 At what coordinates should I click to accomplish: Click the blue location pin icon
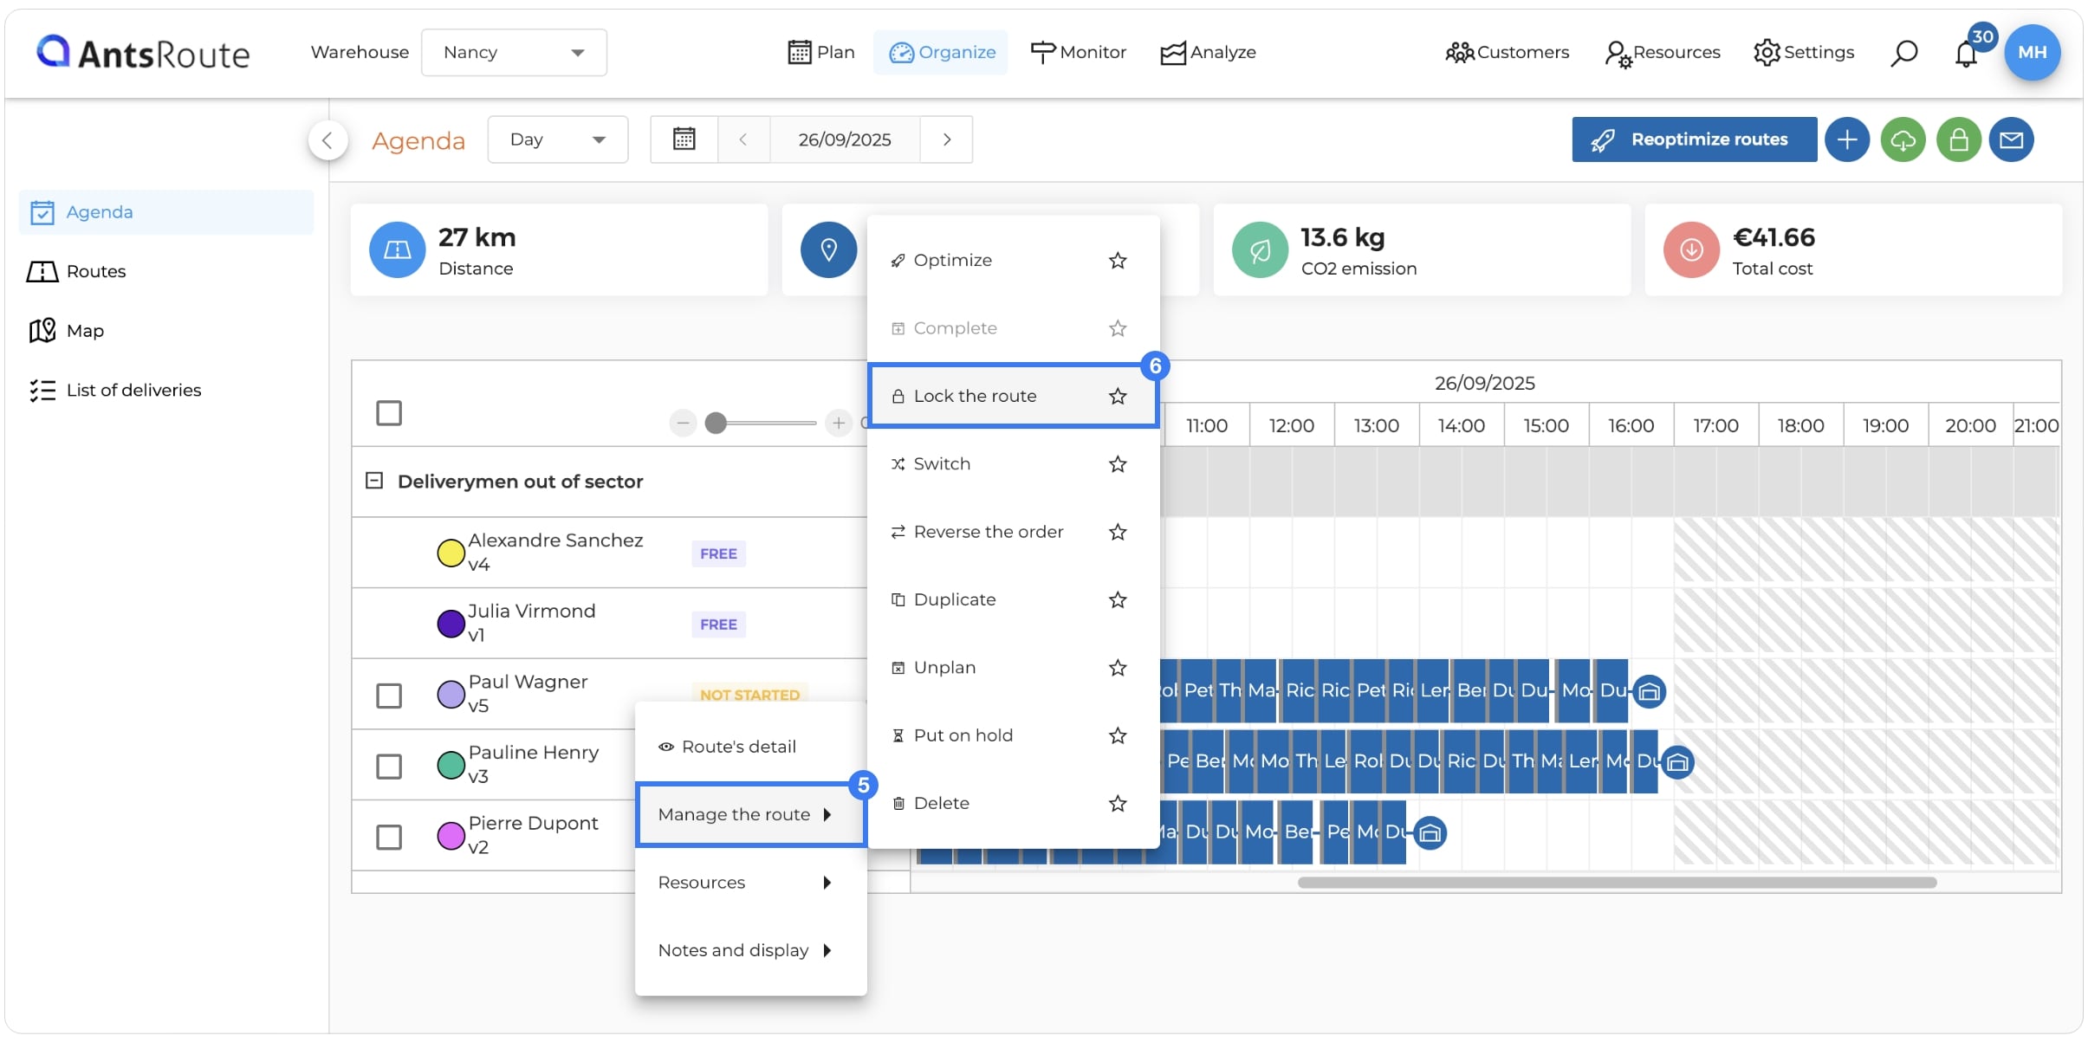point(828,249)
